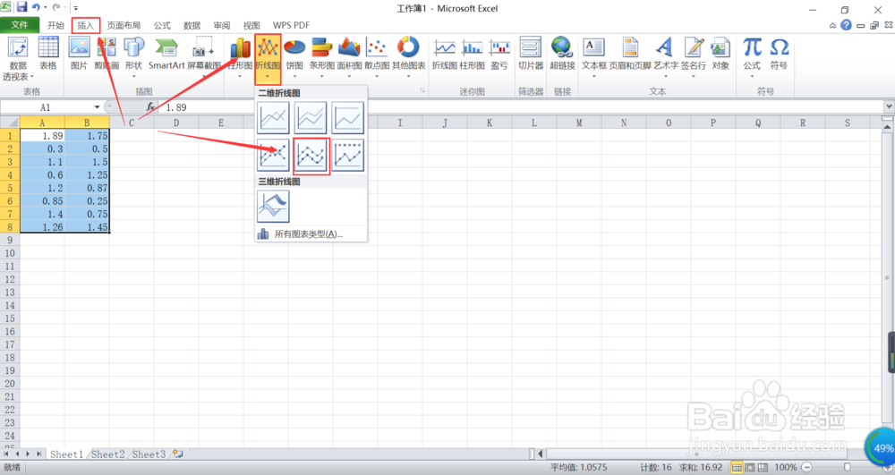Open the Bar chart dropdown
The height and width of the screenshot is (475, 895).
click(x=322, y=57)
